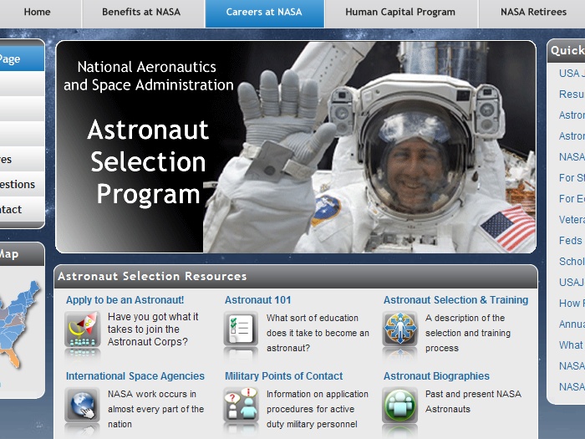
Task: Click the rocket icon for Apply to be an Astronaut
Action: (x=83, y=329)
